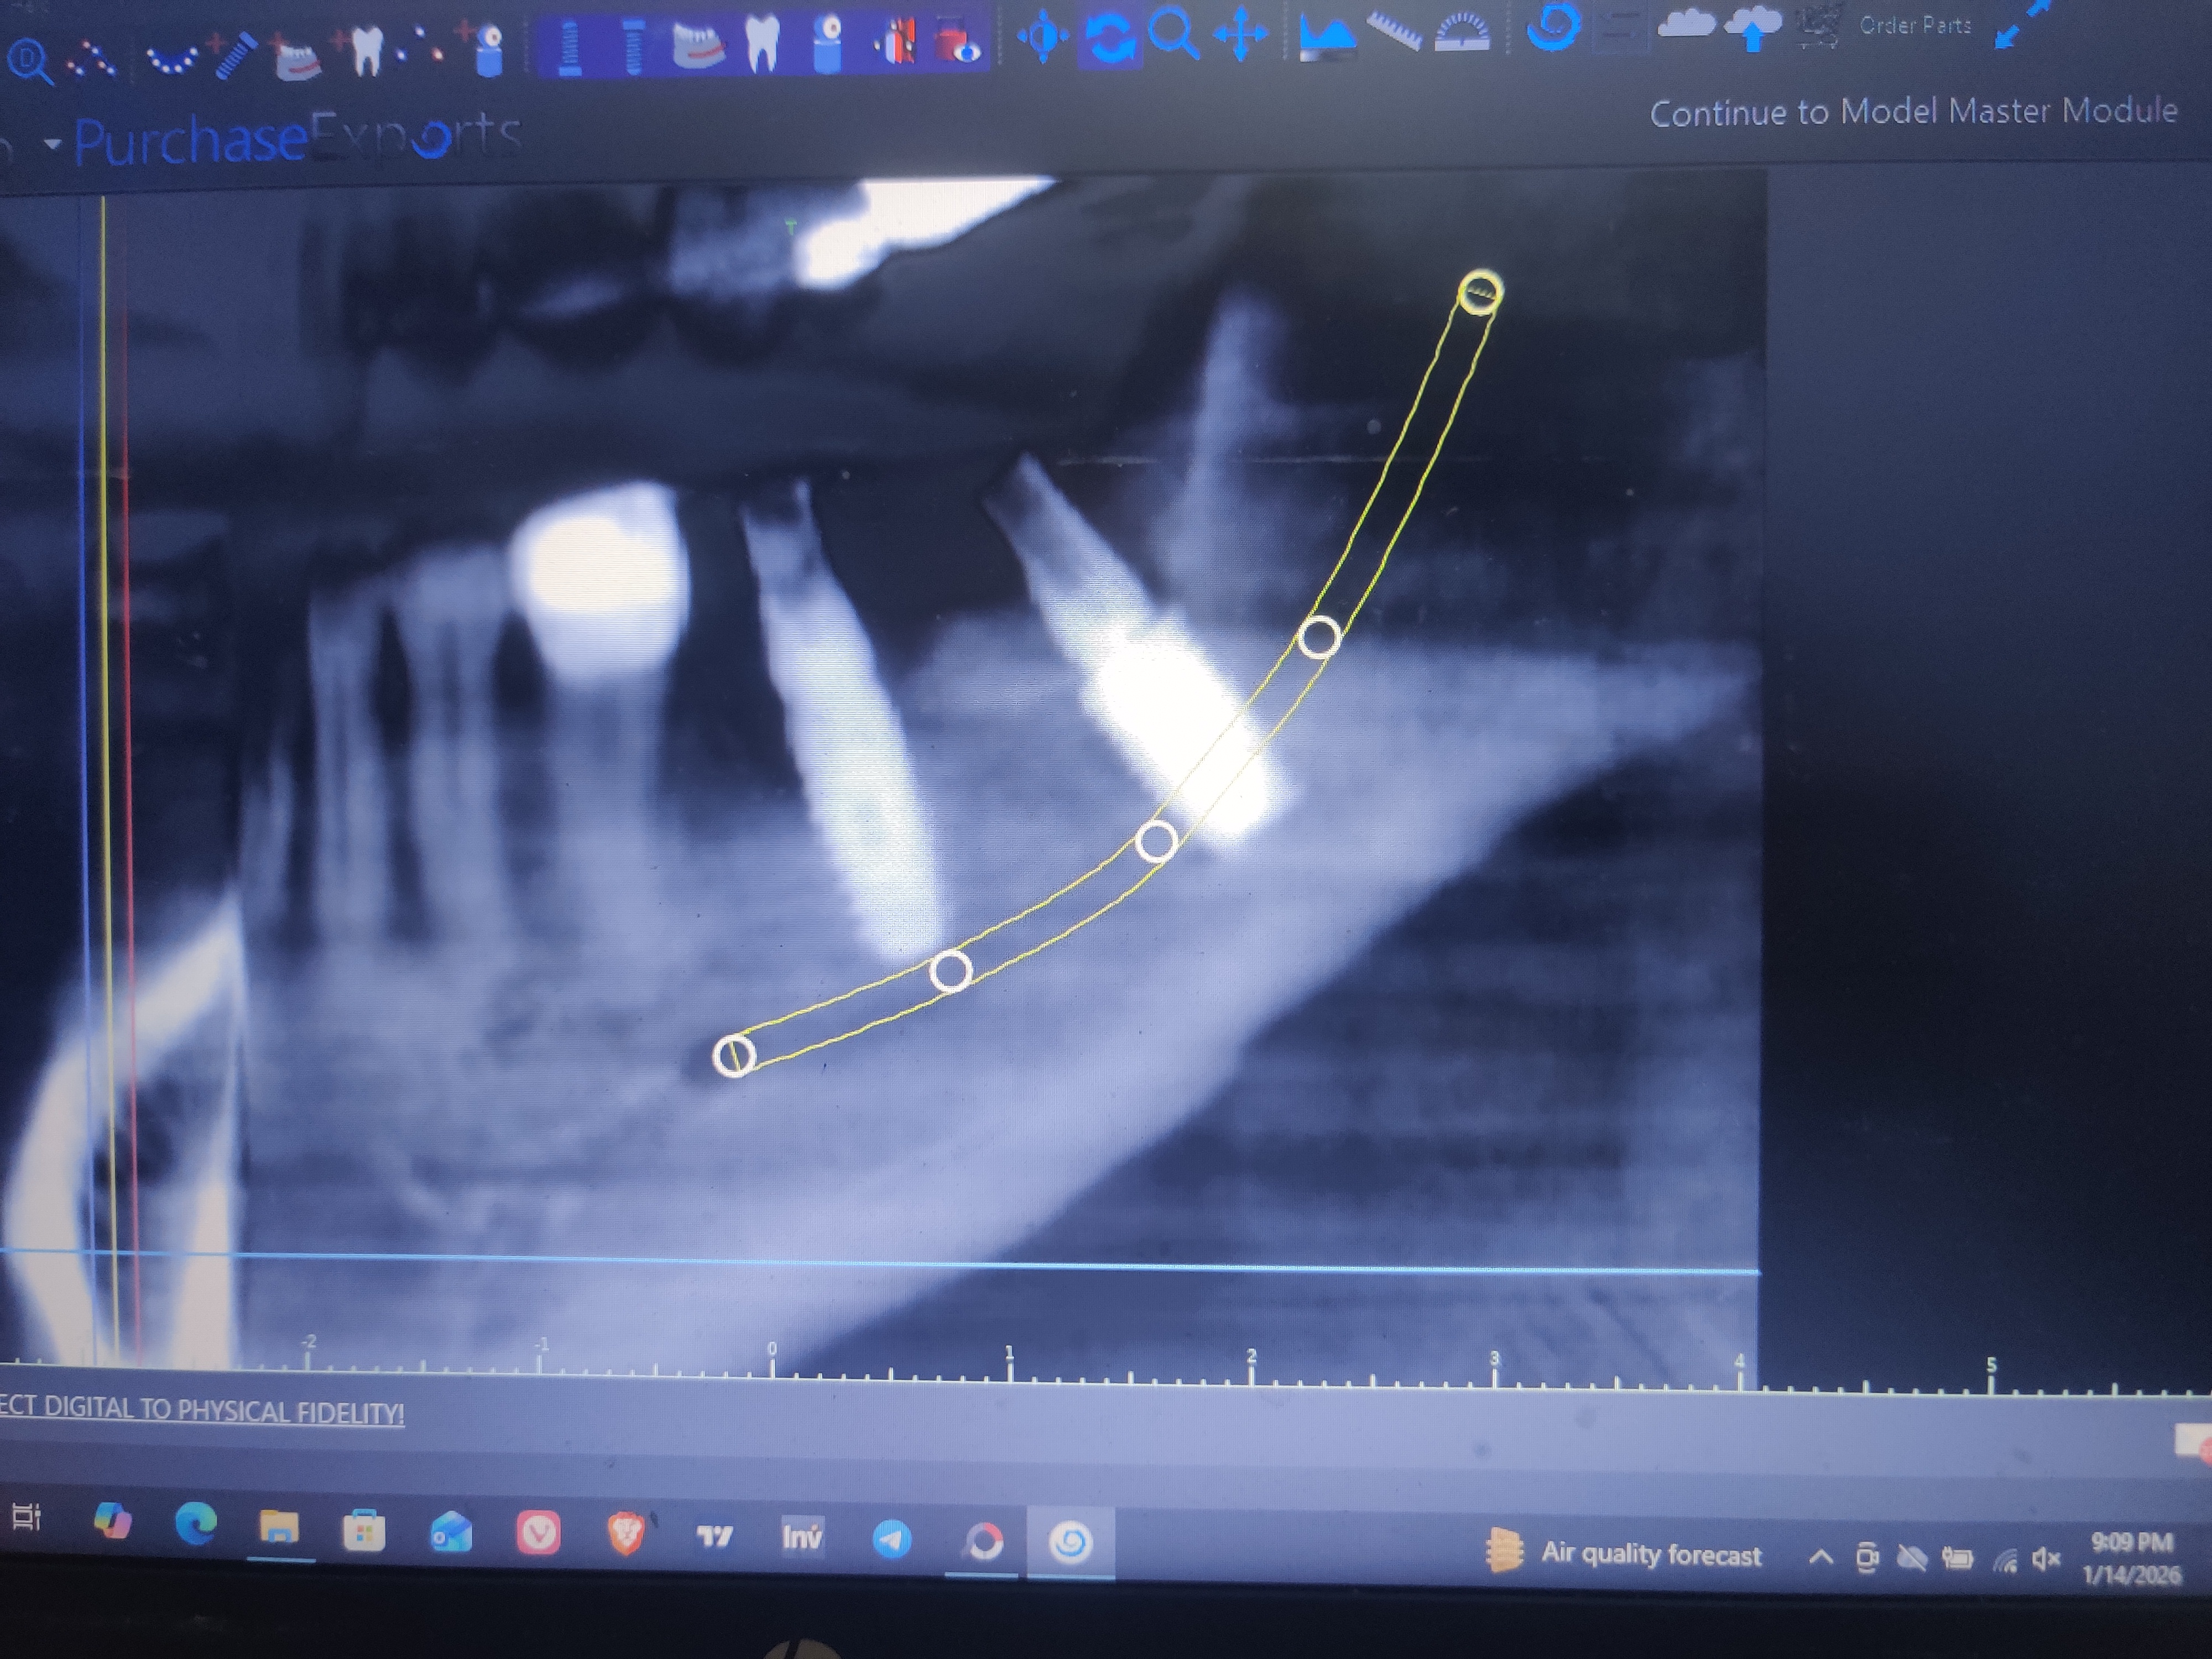Select the rotate view tool
This screenshot has width=2212, height=1659.
[x=1109, y=38]
